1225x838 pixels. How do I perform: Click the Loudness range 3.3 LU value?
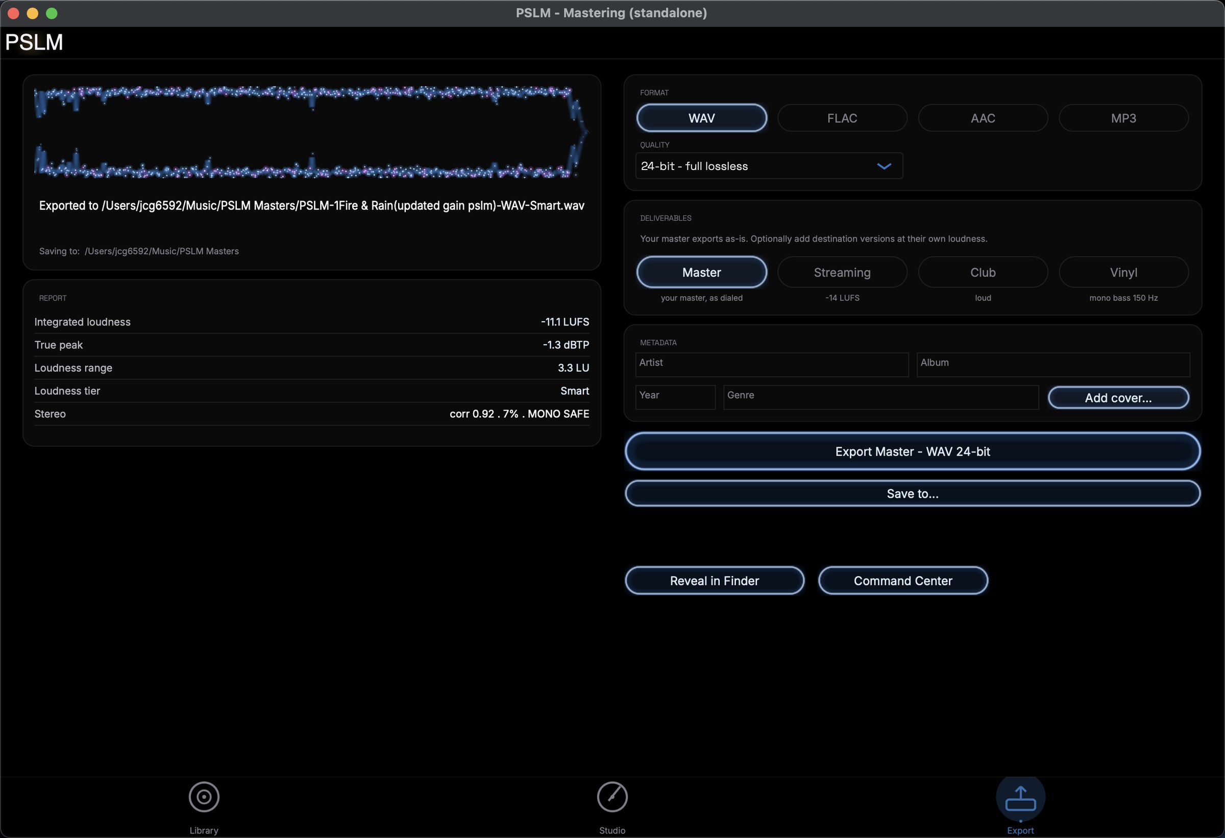click(574, 368)
